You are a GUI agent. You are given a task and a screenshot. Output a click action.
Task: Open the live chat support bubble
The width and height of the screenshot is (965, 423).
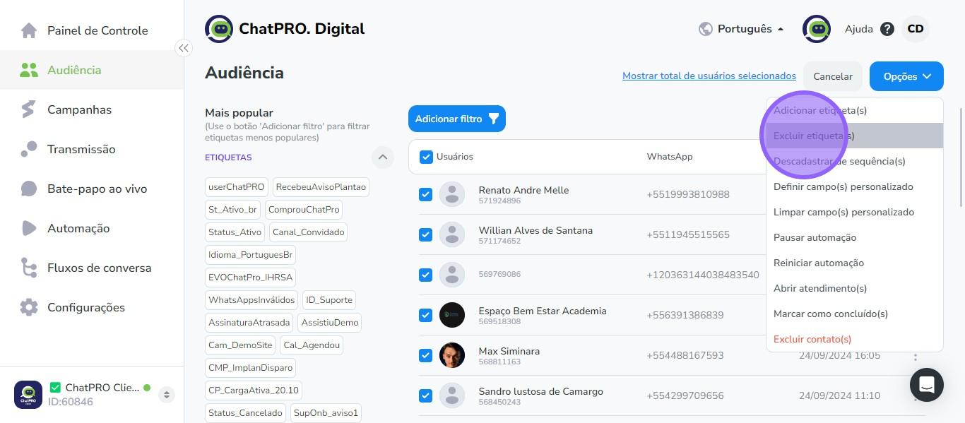927,385
